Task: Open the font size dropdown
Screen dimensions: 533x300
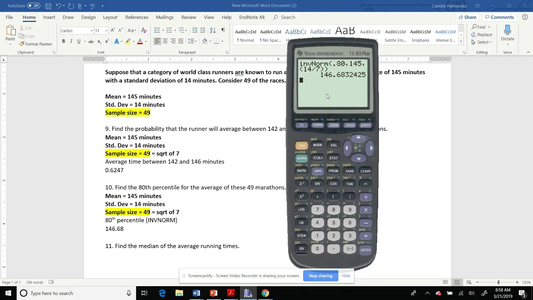Action: coord(106,31)
